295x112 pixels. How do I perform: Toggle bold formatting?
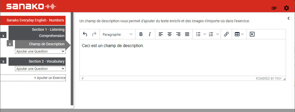[141, 34]
